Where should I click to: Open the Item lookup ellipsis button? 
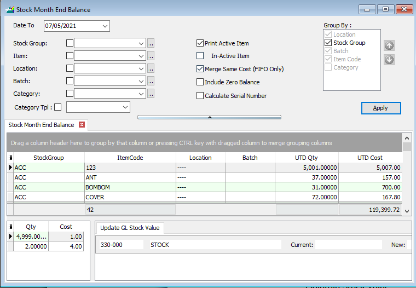pos(151,56)
